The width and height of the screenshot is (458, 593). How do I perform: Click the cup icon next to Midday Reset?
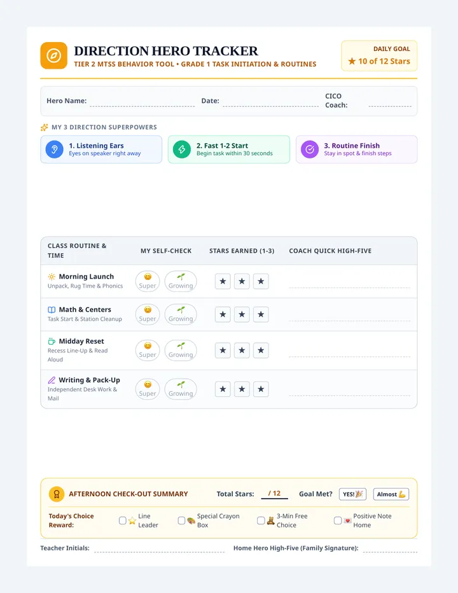(x=52, y=342)
